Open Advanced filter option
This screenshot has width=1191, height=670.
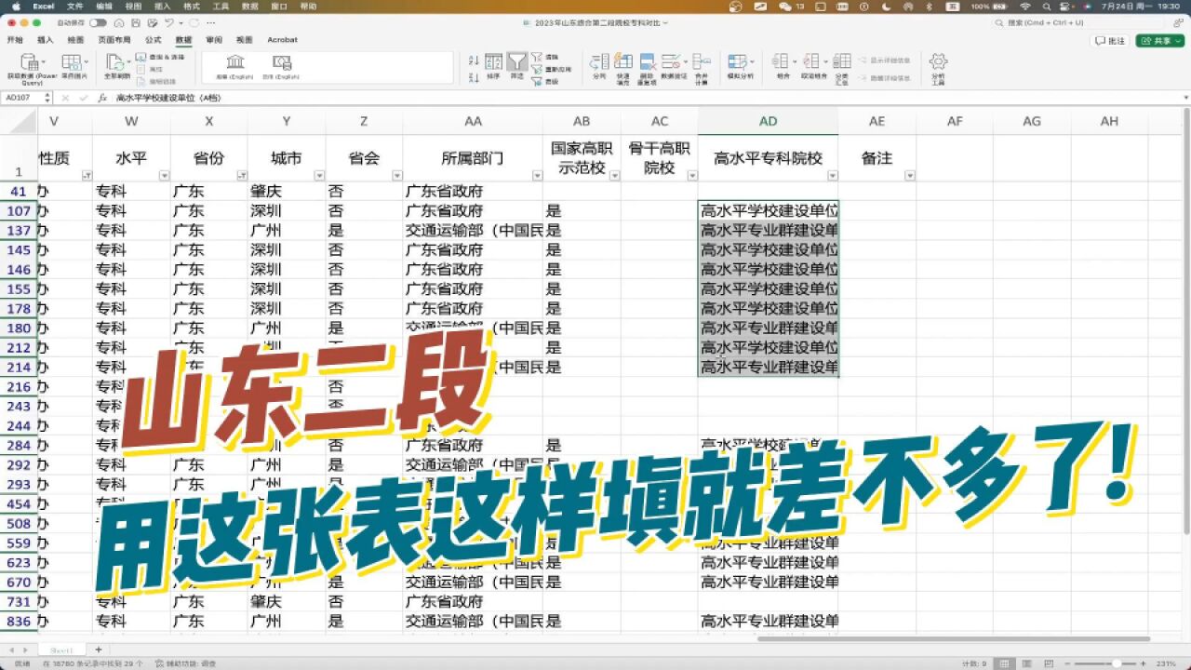tap(545, 82)
